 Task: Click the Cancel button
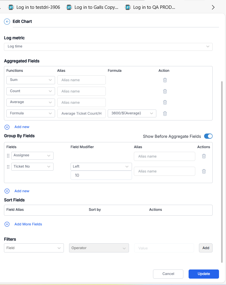point(168,274)
